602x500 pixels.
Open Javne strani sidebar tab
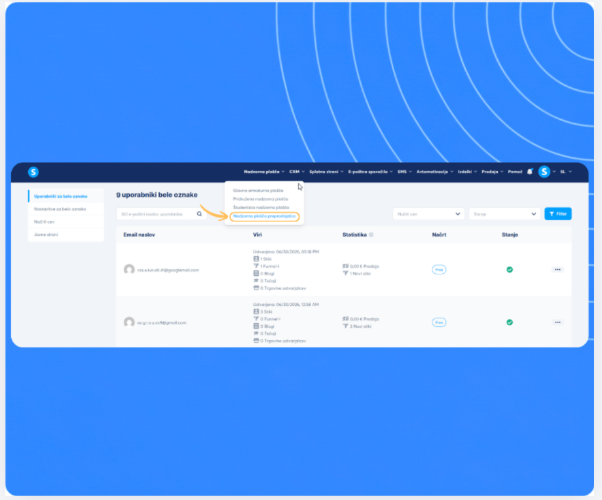66,234
